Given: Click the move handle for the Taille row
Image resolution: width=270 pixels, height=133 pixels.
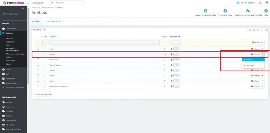Looking at the screenshot, I should (171, 49).
